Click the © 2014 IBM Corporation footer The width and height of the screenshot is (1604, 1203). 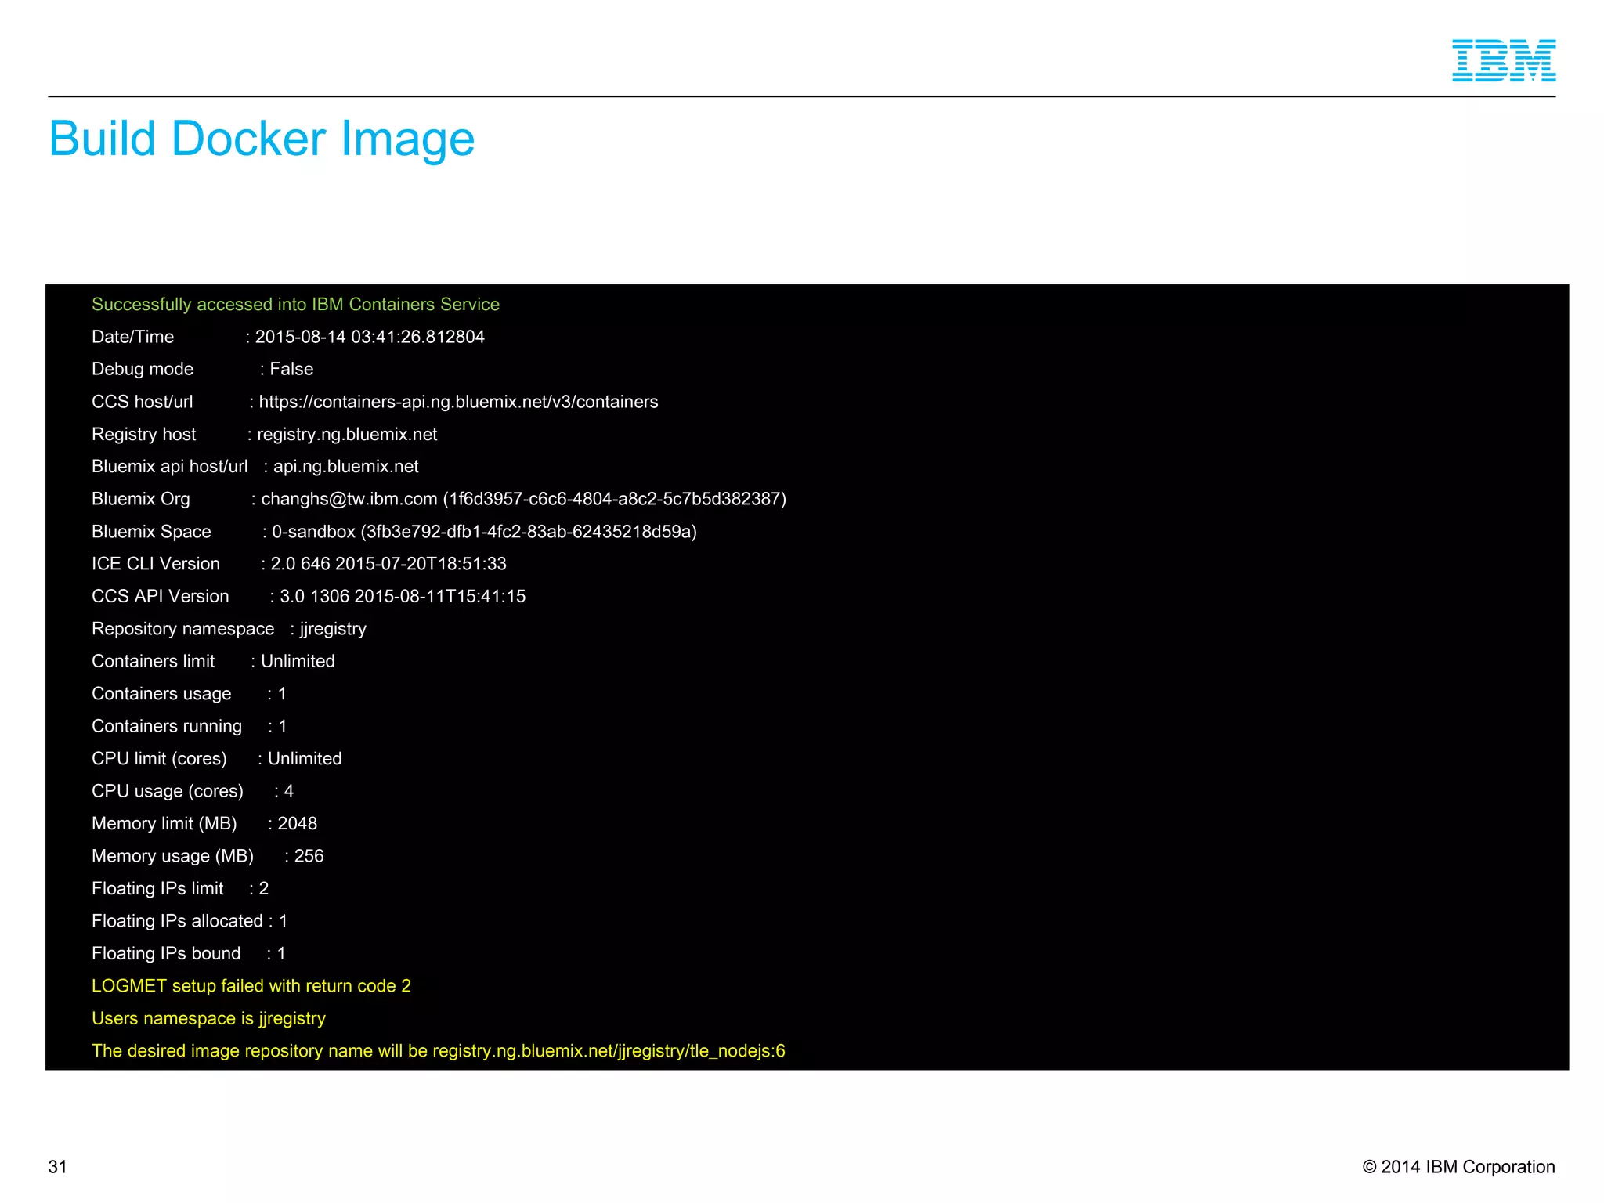[x=1458, y=1167]
